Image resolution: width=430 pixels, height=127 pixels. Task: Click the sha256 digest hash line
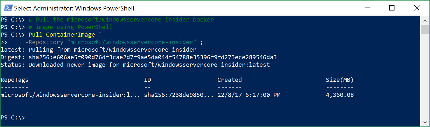click(x=139, y=57)
